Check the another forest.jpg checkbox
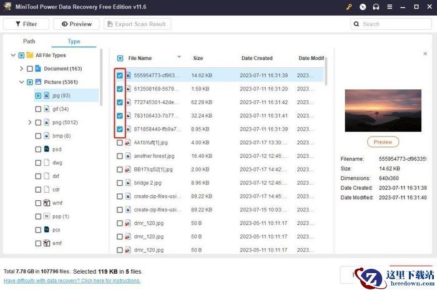The width and height of the screenshot is (437, 290). [x=120, y=156]
